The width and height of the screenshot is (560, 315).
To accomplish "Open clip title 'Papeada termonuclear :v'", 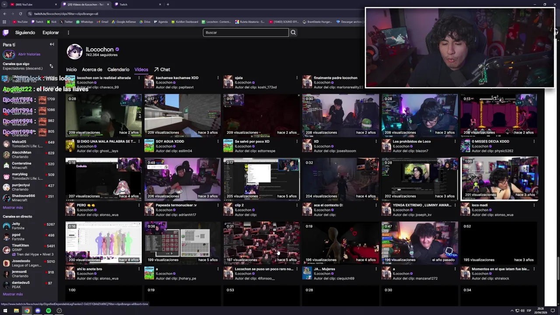I will [x=176, y=205].
